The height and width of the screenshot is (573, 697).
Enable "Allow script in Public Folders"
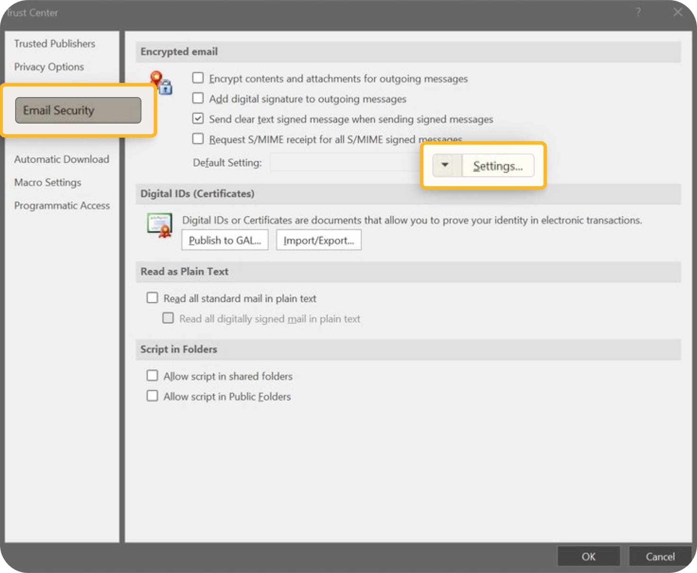click(152, 395)
